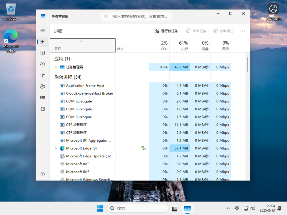Image resolution: width=287 pixels, height=215 pixels.
Task: Click the 运行新任务 button
Action: [x=166, y=31]
